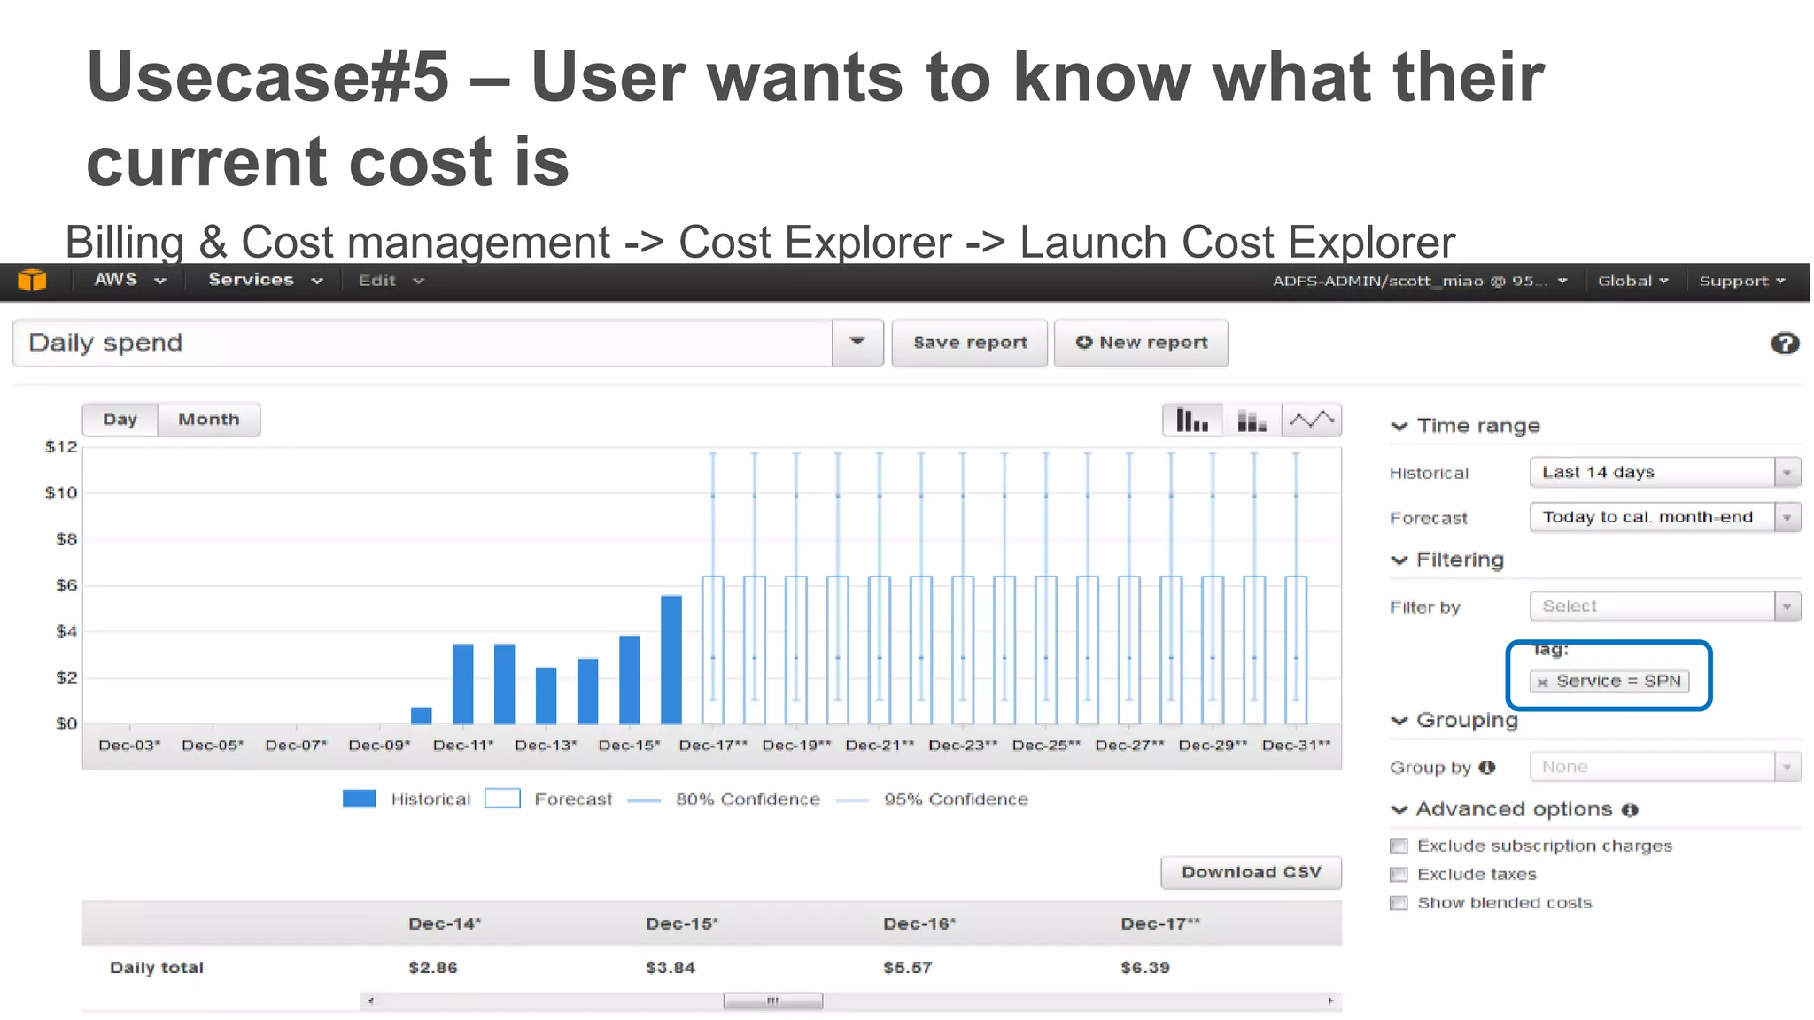Switch to grouped bar chart view
This screenshot has height=1020, width=1814.
point(1192,420)
